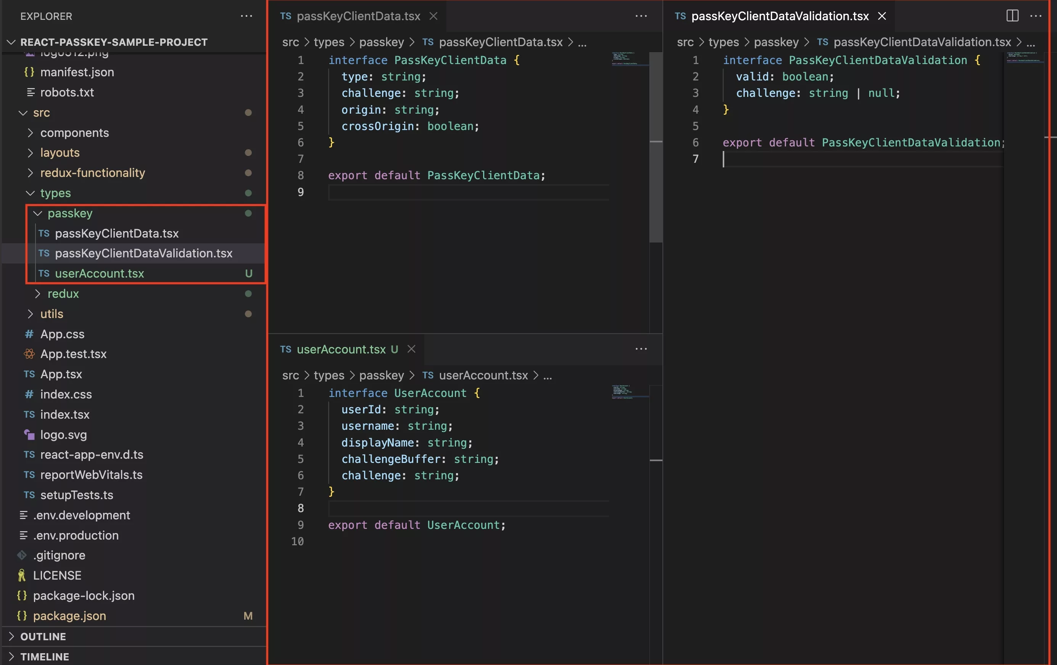Screen dimensions: 1057x665
Task: Click 'src' breadcrumb in passKeyClientDataValidation editor
Action: pos(685,42)
